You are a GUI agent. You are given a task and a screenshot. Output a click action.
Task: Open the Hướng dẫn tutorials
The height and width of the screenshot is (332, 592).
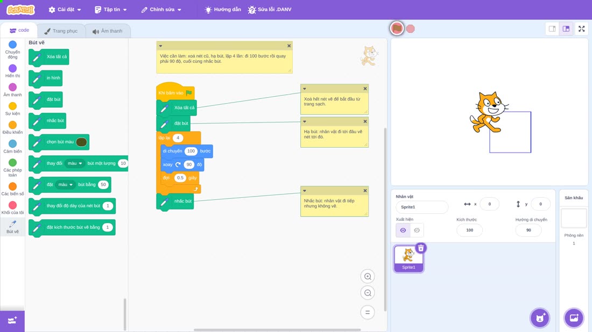pos(223,10)
